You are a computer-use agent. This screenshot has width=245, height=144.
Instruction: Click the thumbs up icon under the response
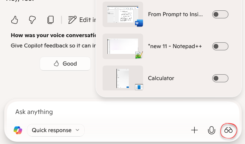pyautogui.click(x=15, y=20)
